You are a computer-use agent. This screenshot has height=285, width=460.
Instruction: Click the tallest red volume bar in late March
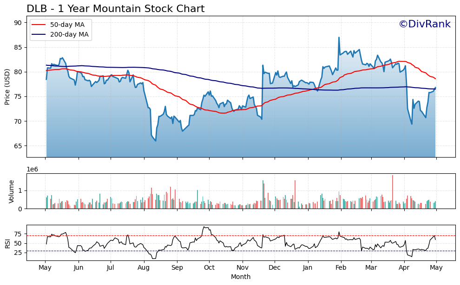point(393,192)
